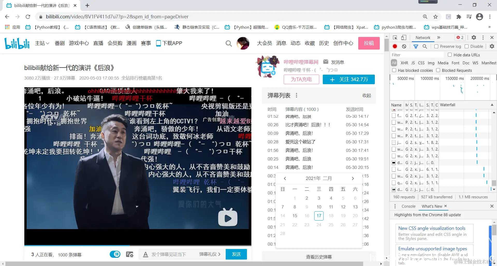Open the DevTools three-dot menu

coord(483,37)
